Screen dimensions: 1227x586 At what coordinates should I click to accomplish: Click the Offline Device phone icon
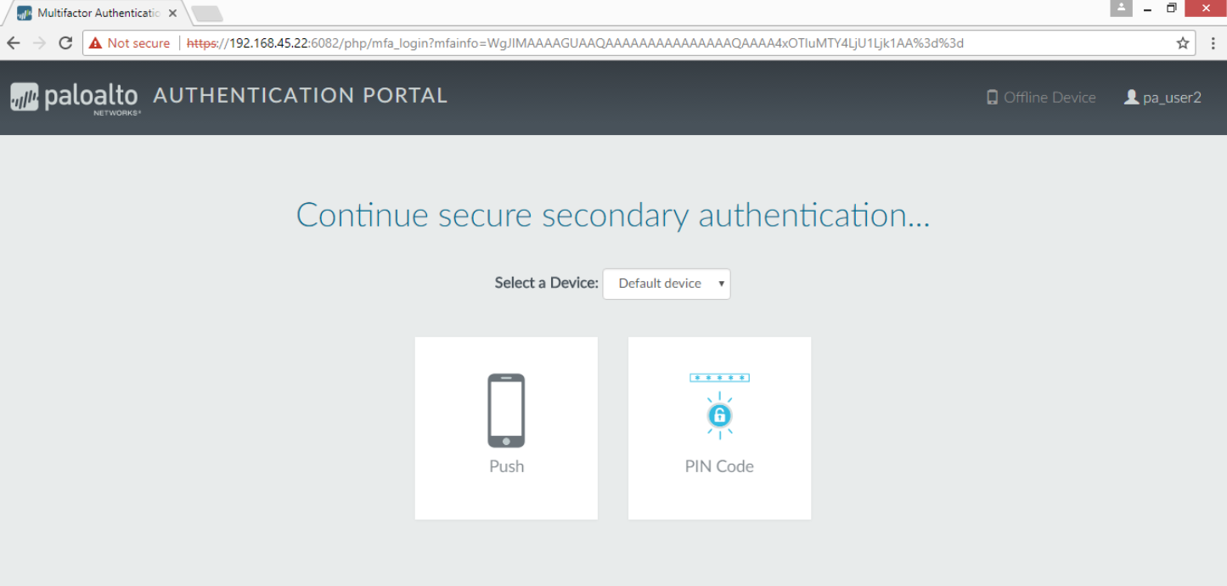click(x=992, y=98)
